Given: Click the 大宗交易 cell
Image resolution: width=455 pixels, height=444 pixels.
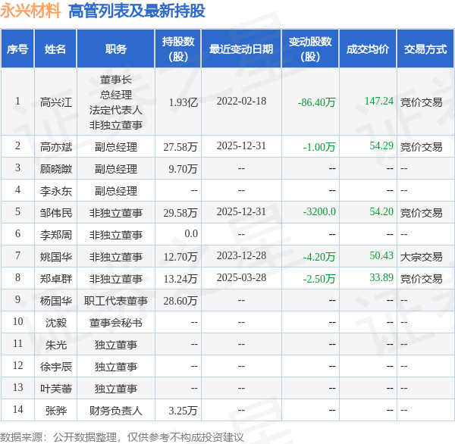Looking at the screenshot, I should [421, 257].
